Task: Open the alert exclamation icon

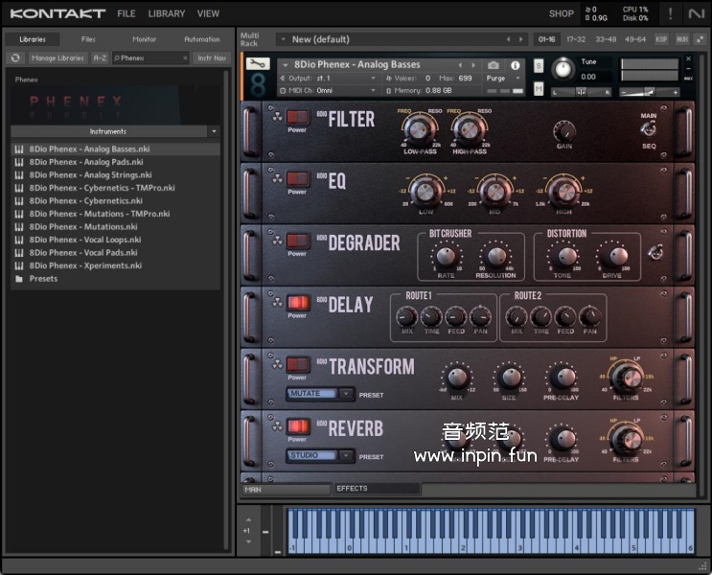Action: (x=670, y=13)
